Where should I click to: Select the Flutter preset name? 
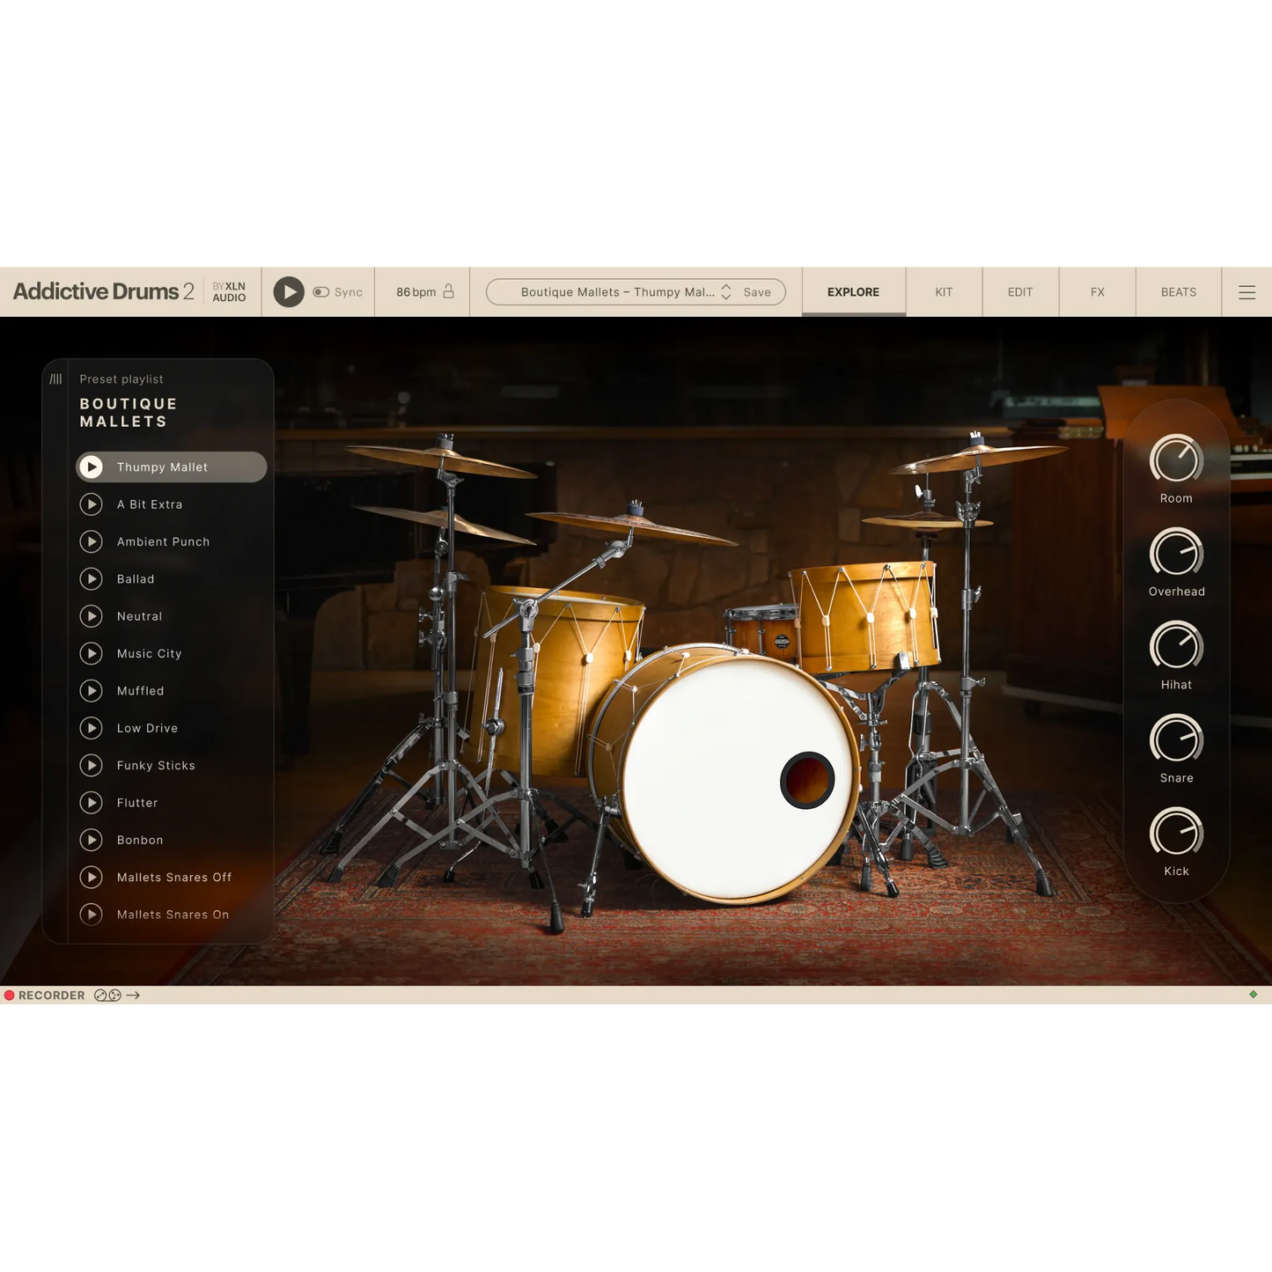coord(137,803)
